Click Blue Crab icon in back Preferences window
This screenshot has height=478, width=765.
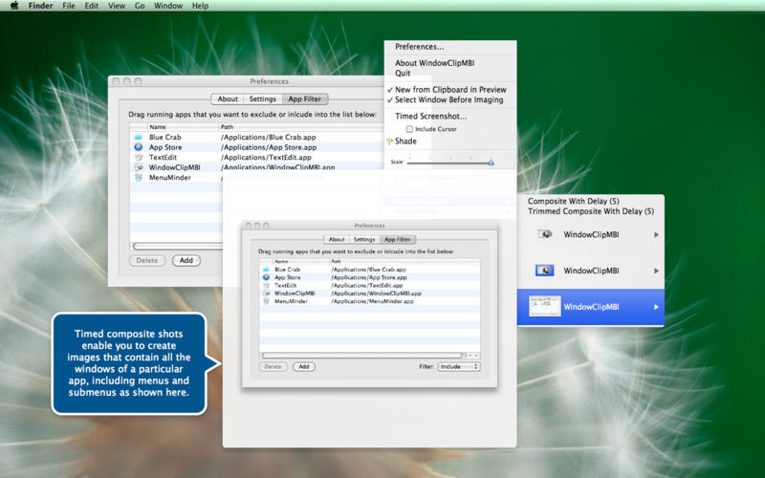tap(139, 137)
